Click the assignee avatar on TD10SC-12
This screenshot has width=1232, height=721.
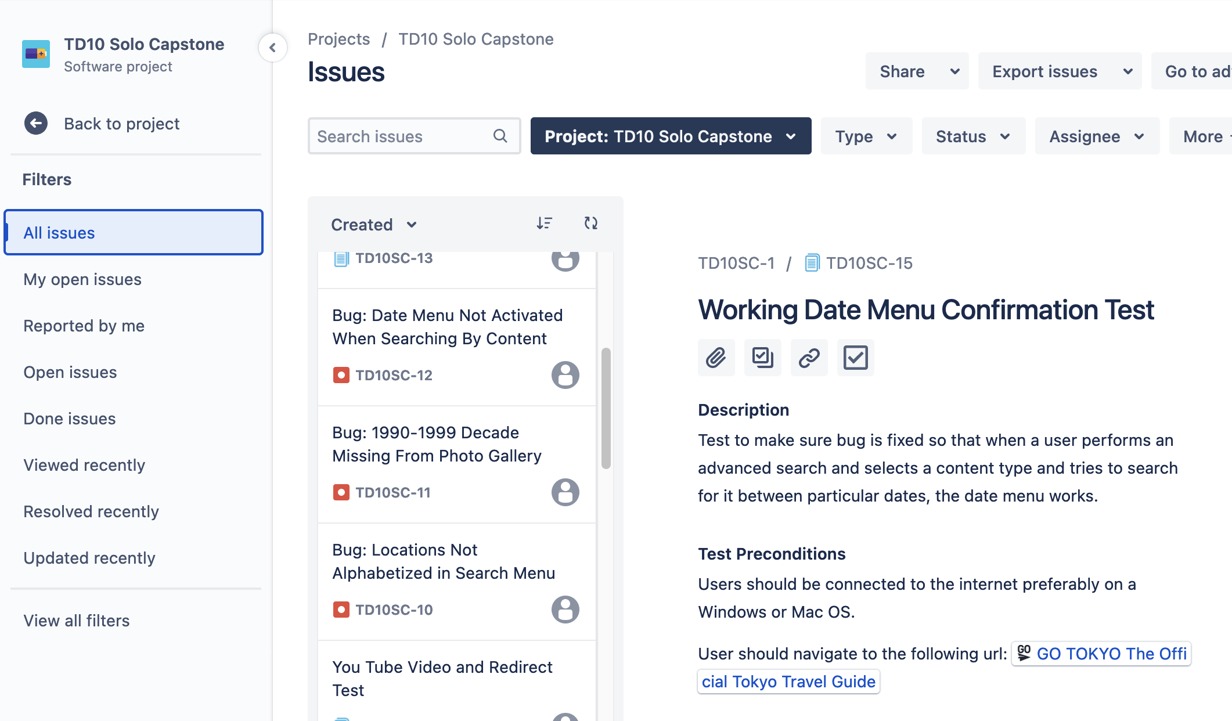coord(565,375)
